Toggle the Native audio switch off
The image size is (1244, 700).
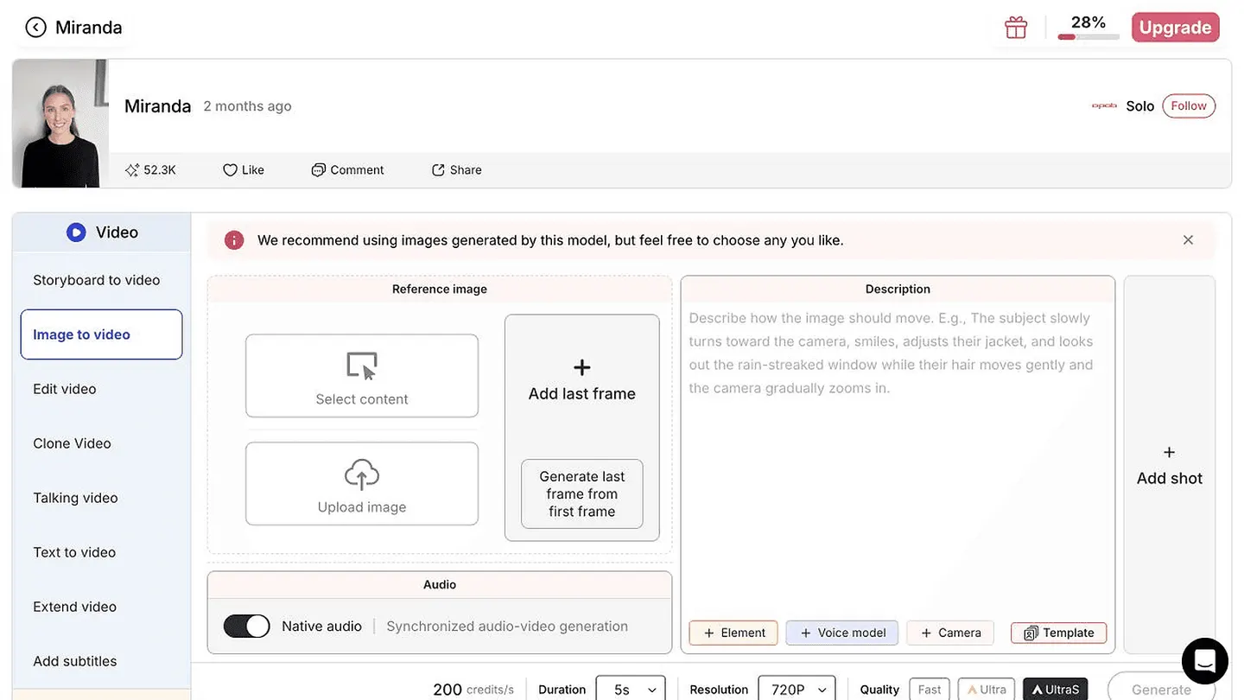pos(247,627)
